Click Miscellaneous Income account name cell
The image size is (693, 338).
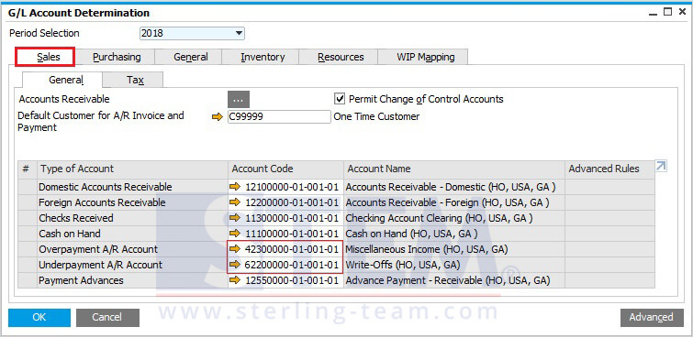pyautogui.click(x=454, y=249)
